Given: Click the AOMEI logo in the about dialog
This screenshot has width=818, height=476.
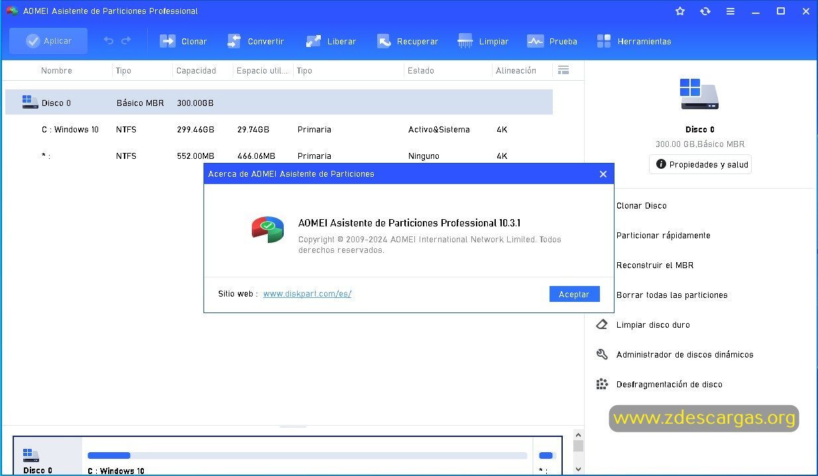Looking at the screenshot, I should tap(268, 230).
